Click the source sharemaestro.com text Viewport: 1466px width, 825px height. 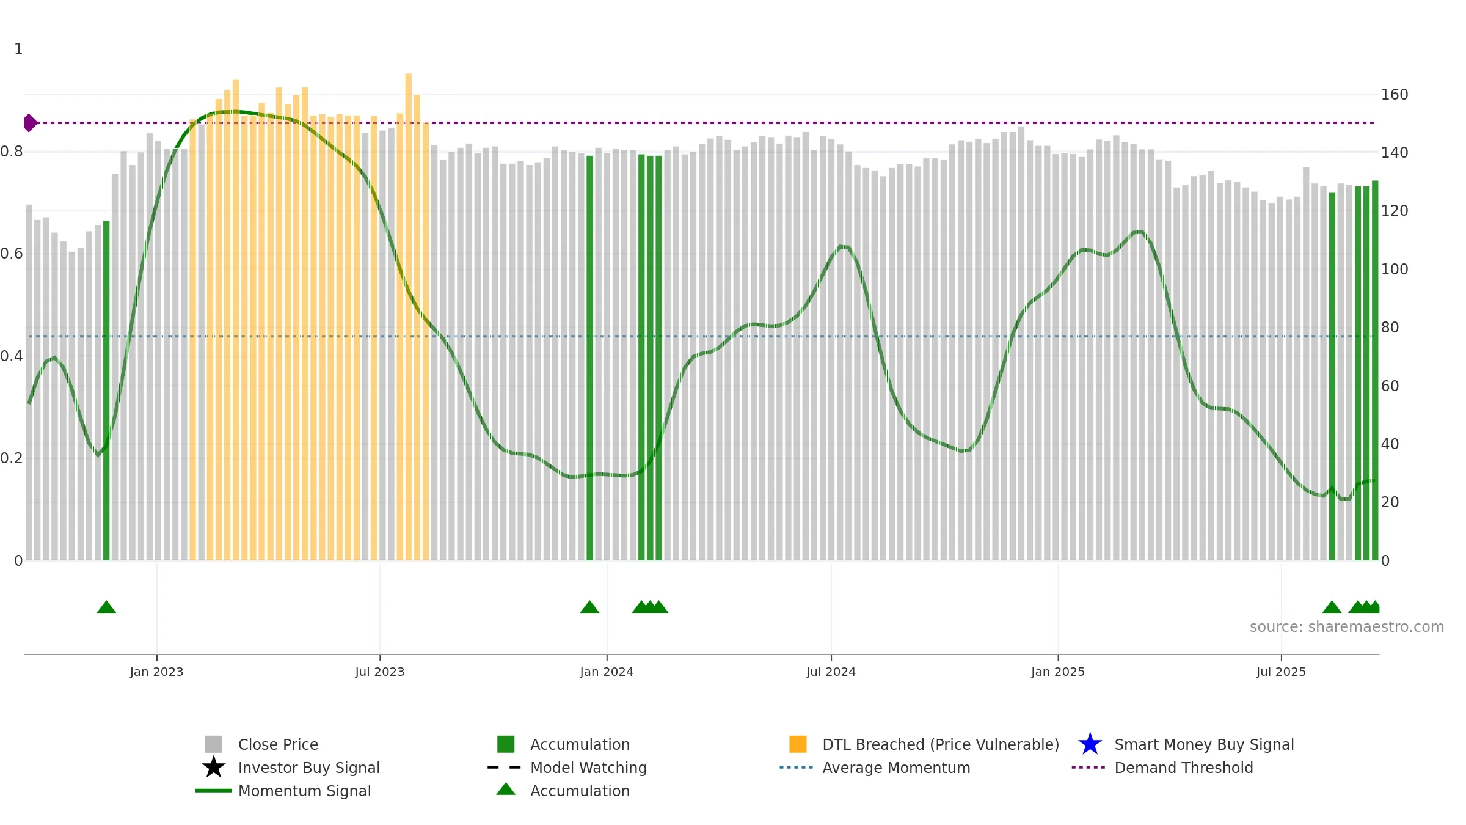pos(1347,627)
